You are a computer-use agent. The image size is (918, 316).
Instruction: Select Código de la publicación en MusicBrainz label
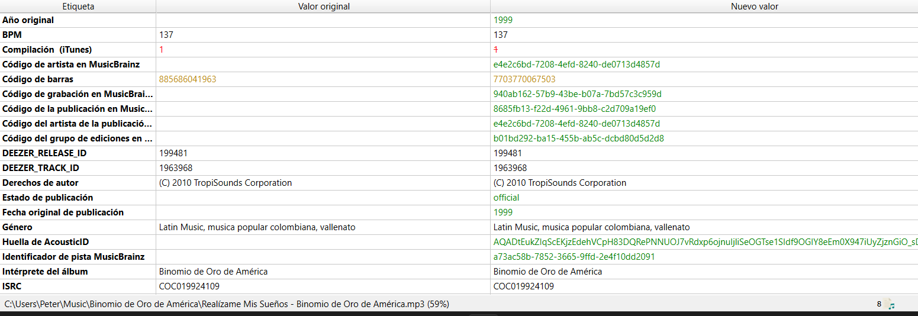pyautogui.click(x=78, y=109)
